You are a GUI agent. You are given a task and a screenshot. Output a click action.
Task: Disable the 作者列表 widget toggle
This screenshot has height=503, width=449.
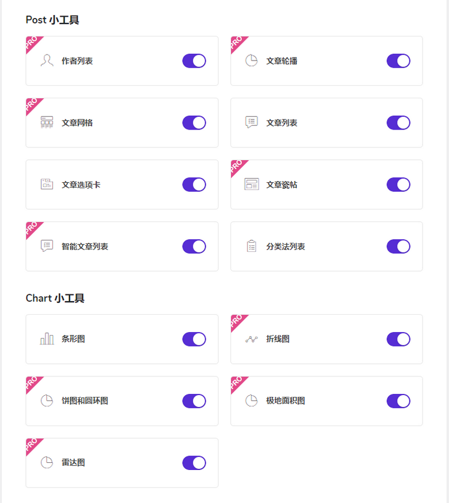coord(194,61)
